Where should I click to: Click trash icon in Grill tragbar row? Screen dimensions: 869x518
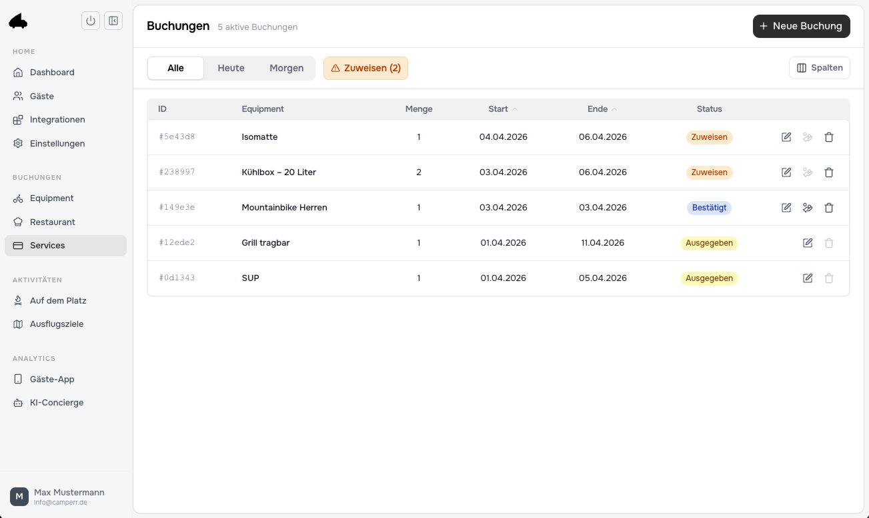(829, 243)
